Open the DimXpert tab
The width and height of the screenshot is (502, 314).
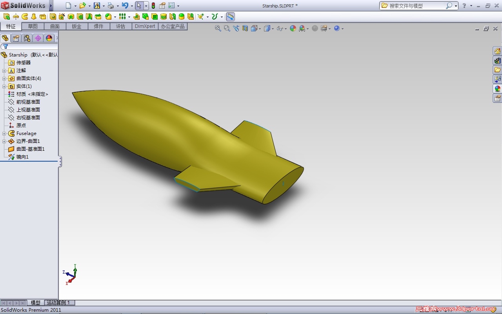click(x=145, y=26)
